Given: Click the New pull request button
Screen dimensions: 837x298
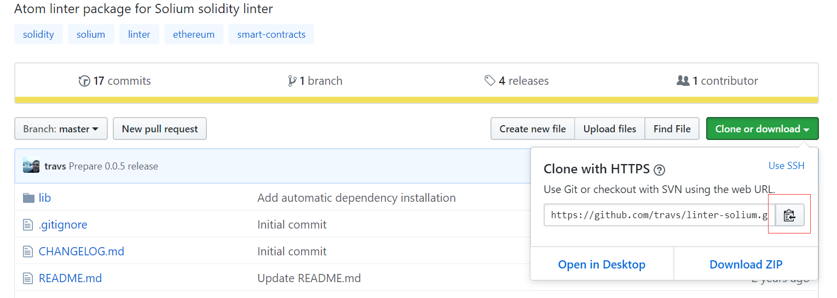Looking at the screenshot, I should [x=160, y=129].
